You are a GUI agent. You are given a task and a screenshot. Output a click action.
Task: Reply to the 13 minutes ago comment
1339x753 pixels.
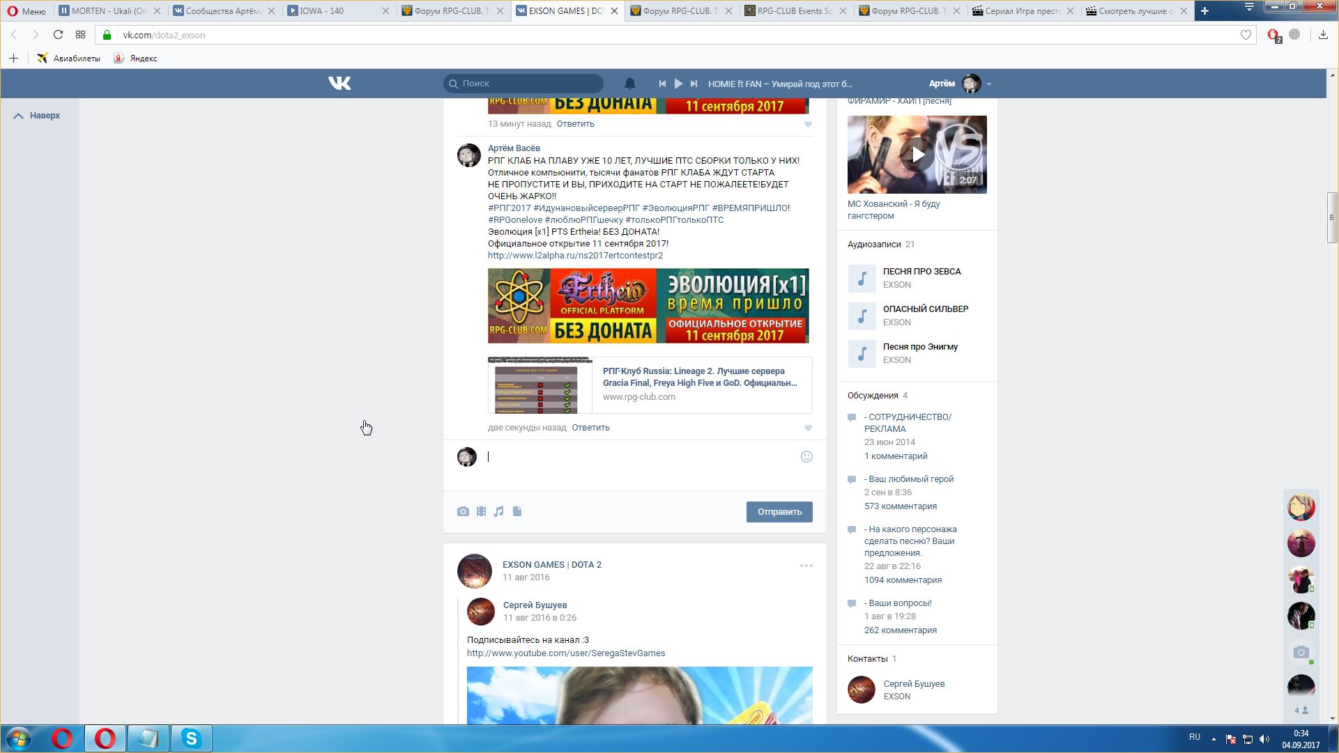575,124
